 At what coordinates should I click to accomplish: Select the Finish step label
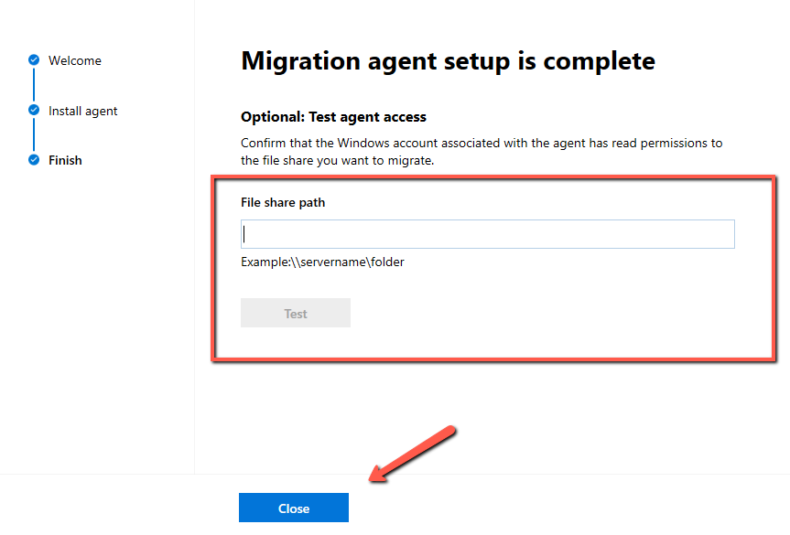pyautogui.click(x=65, y=160)
